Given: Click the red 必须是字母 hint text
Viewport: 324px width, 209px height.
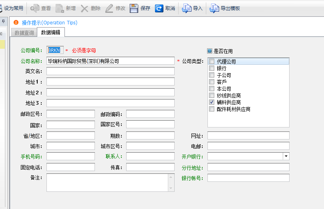Looking at the screenshot, I should 84,50.
